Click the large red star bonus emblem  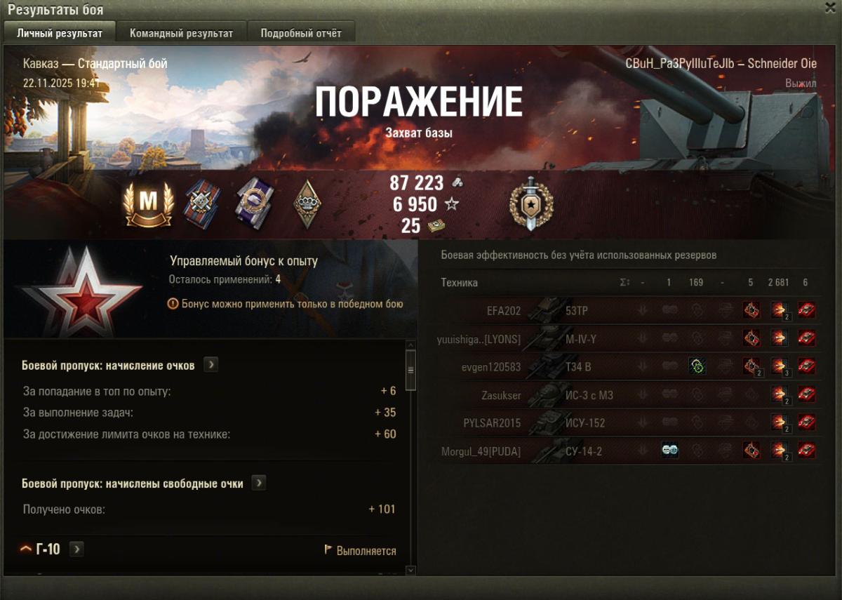point(79,289)
